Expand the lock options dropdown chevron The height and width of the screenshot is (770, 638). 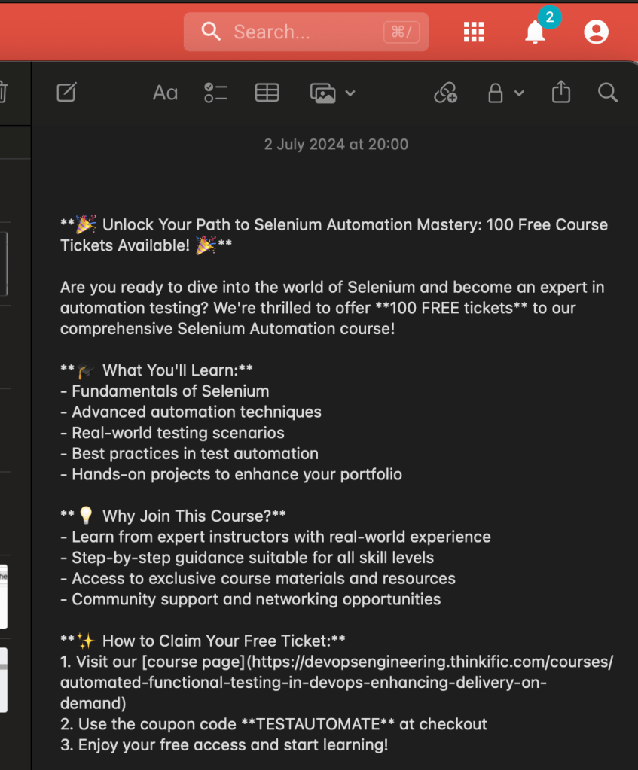click(519, 93)
